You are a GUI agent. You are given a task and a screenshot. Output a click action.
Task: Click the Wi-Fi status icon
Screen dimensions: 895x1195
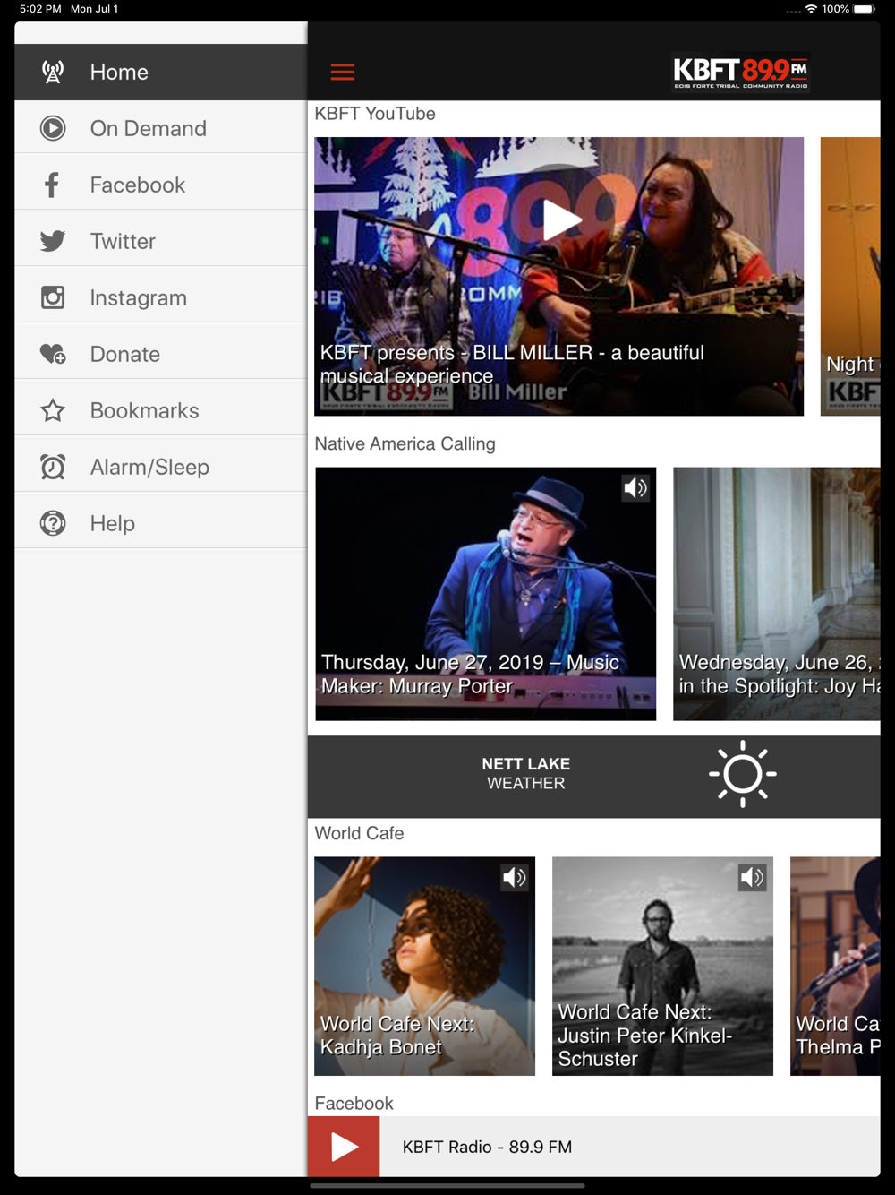[811, 9]
